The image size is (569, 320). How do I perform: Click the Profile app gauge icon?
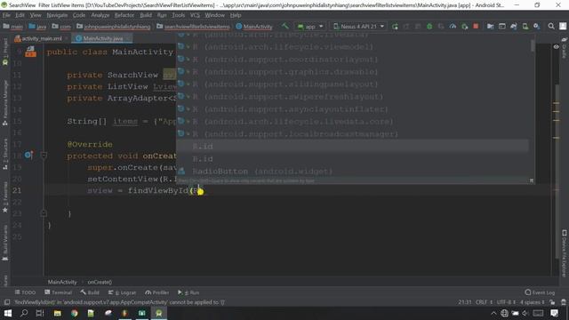pos(453,27)
